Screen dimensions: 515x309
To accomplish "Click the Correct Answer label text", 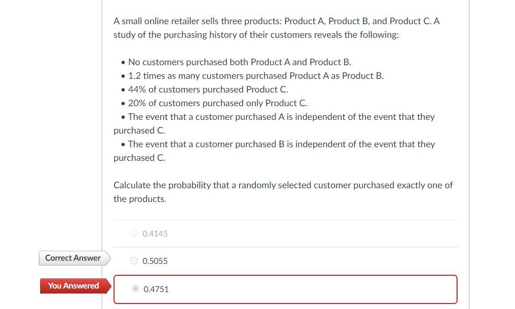I will click(73, 258).
